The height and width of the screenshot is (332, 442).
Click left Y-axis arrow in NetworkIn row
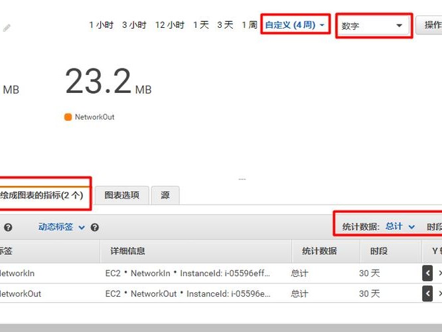click(427, 273)
